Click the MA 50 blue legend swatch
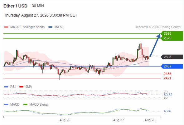Image resolution: width=184 pixels, height=125 pixels. pyautogui.click(x=51, y=27)
